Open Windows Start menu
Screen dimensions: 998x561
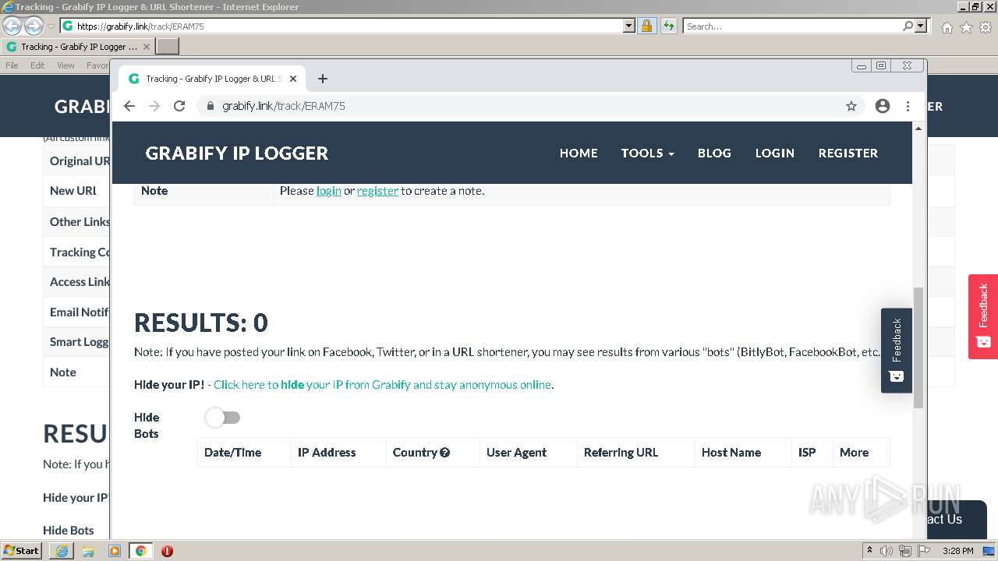22,551
